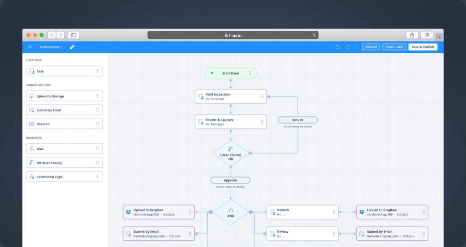Click the pencil edit icon beside Taskstream 1
The image size is (466, 247).
[x=72, y=47]
